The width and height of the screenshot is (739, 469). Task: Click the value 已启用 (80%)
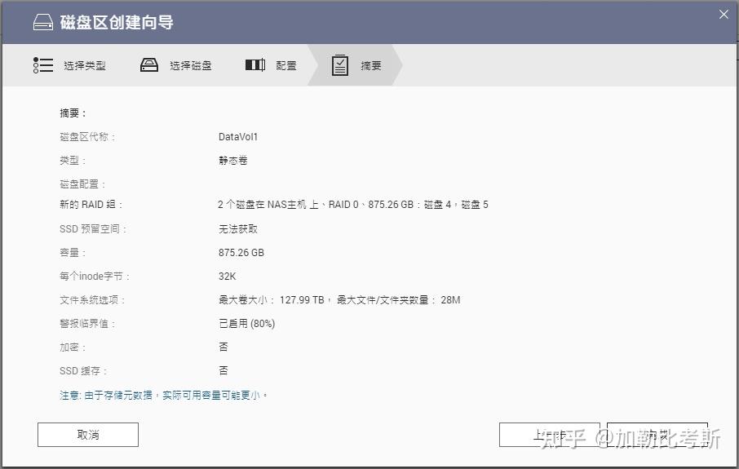coord(247,323)
